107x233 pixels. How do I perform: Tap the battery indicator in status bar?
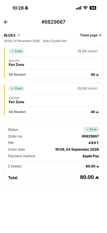coord(93,8)
